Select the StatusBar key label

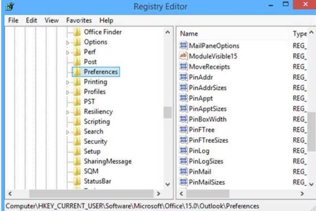coord(98,181)
